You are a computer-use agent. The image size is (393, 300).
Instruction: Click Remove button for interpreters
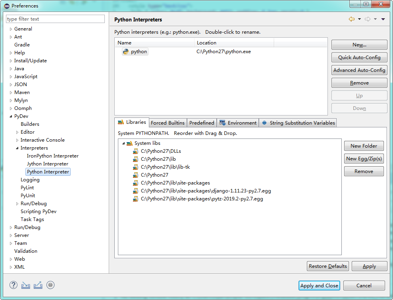pyautogui.click(x=359, y=83)
